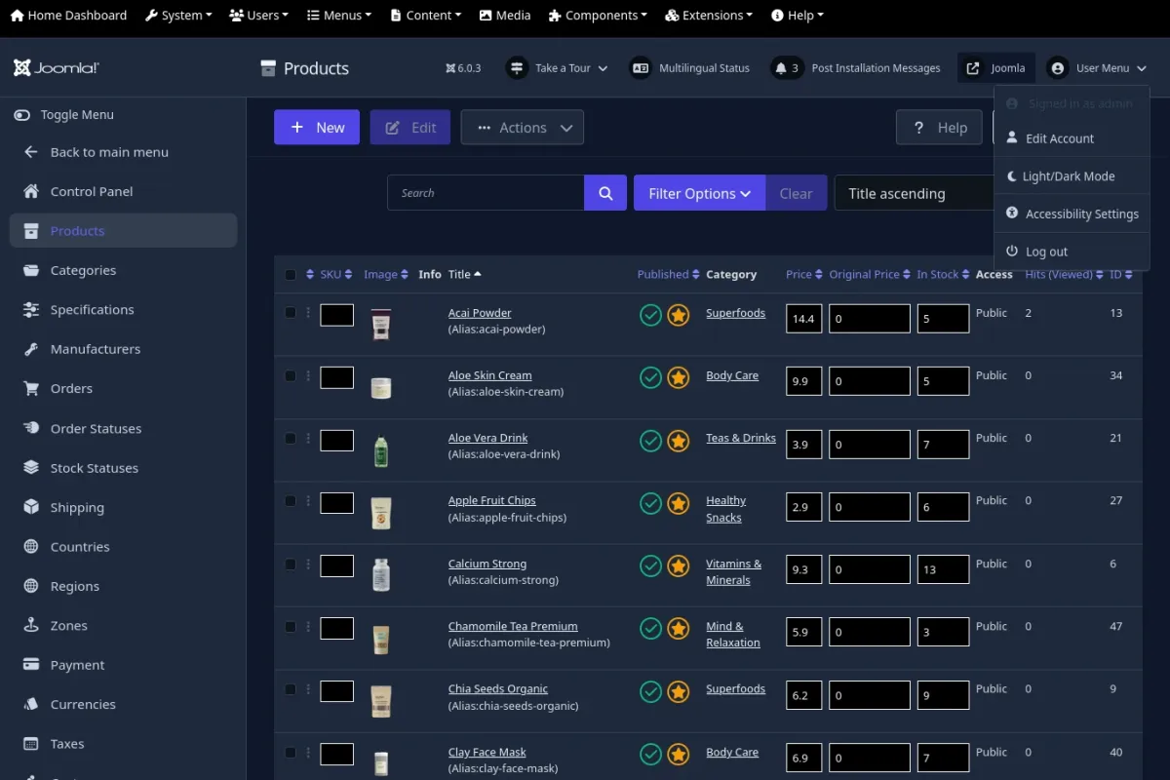Open Orders from the sidebar cart icon
Viewport: 1170px width, 780px height.
point(31,388)
